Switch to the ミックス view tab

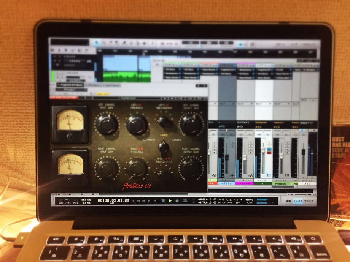pos(298,201)
